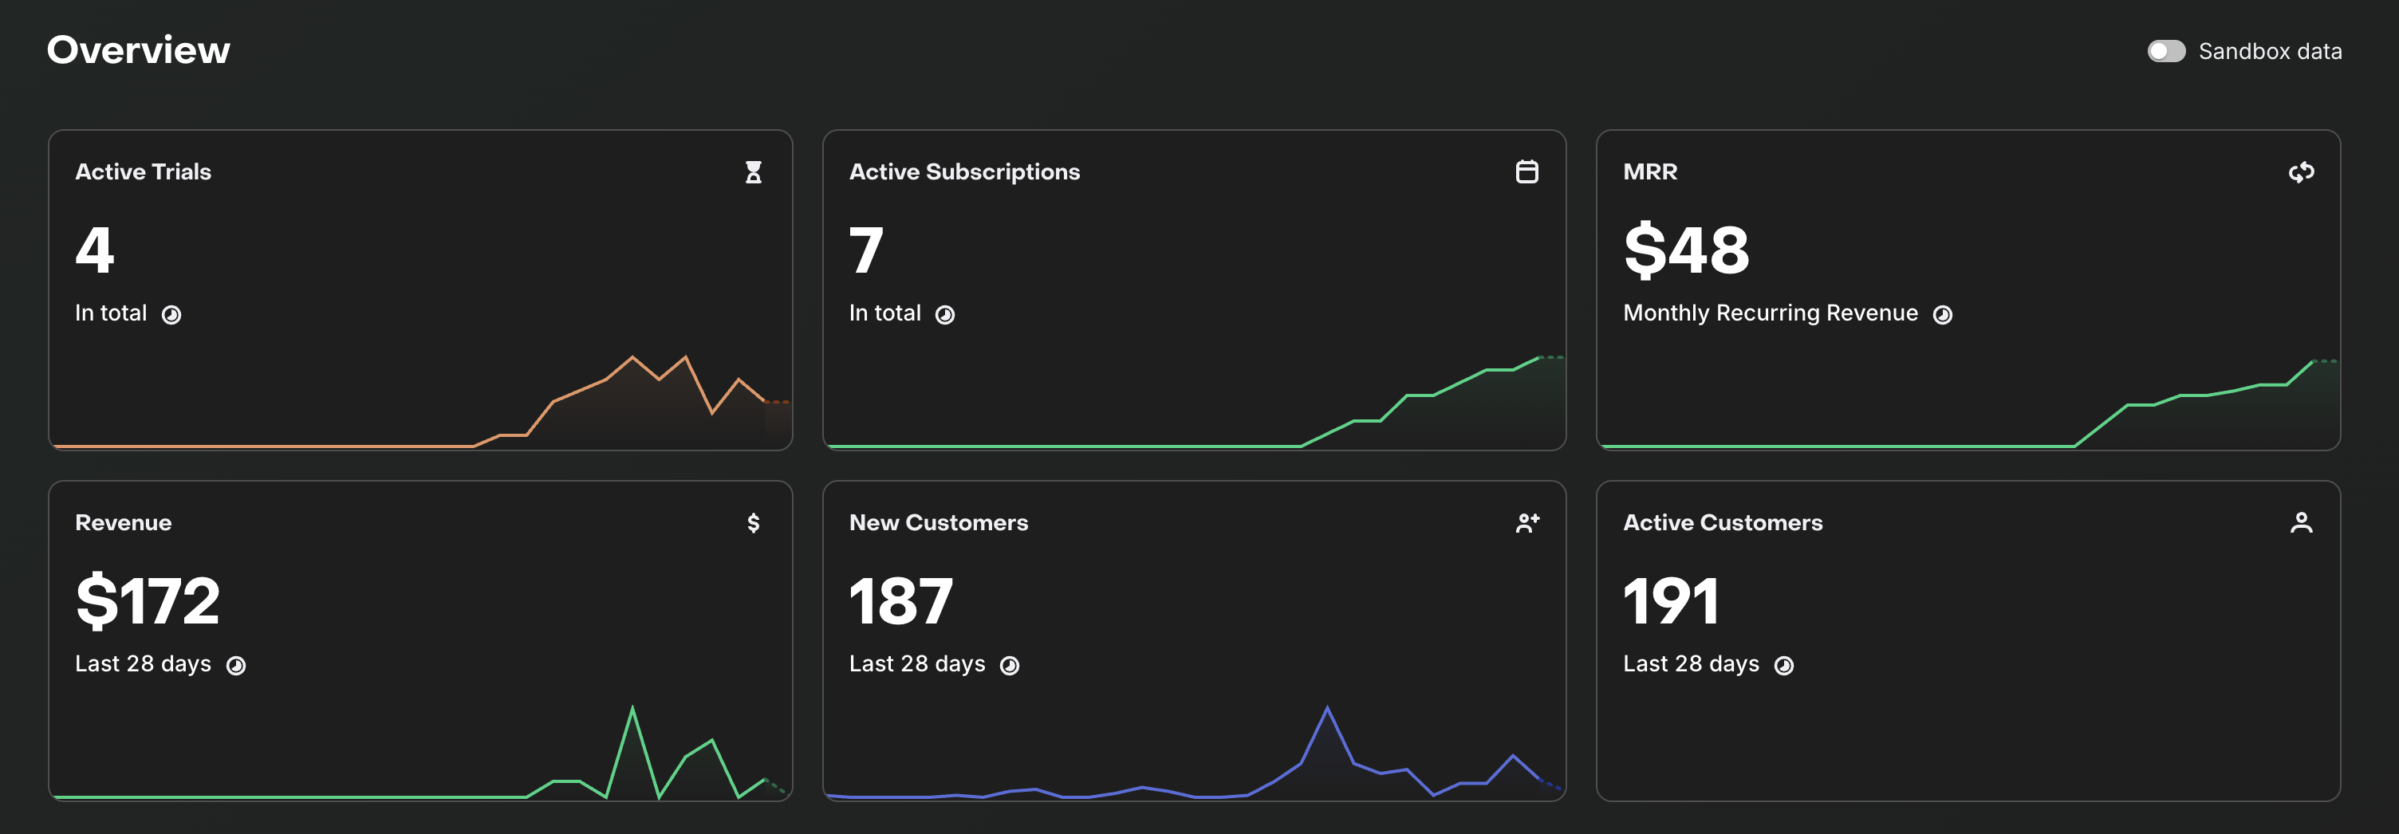Click the Monthly Recurring Revenue label
Viewport: 2399px width, 834px height.
pos(1771,313)
